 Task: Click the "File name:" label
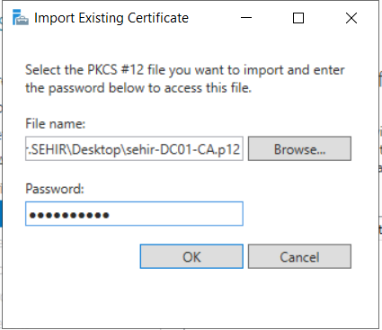56,123
